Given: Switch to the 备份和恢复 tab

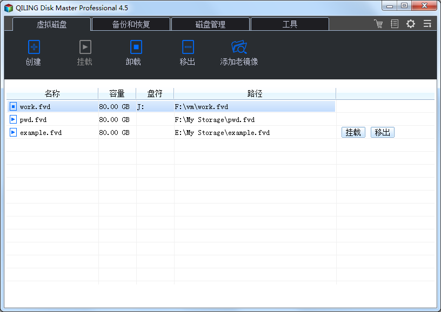Looking at the screenshot, I should click(x=131, y=24).
